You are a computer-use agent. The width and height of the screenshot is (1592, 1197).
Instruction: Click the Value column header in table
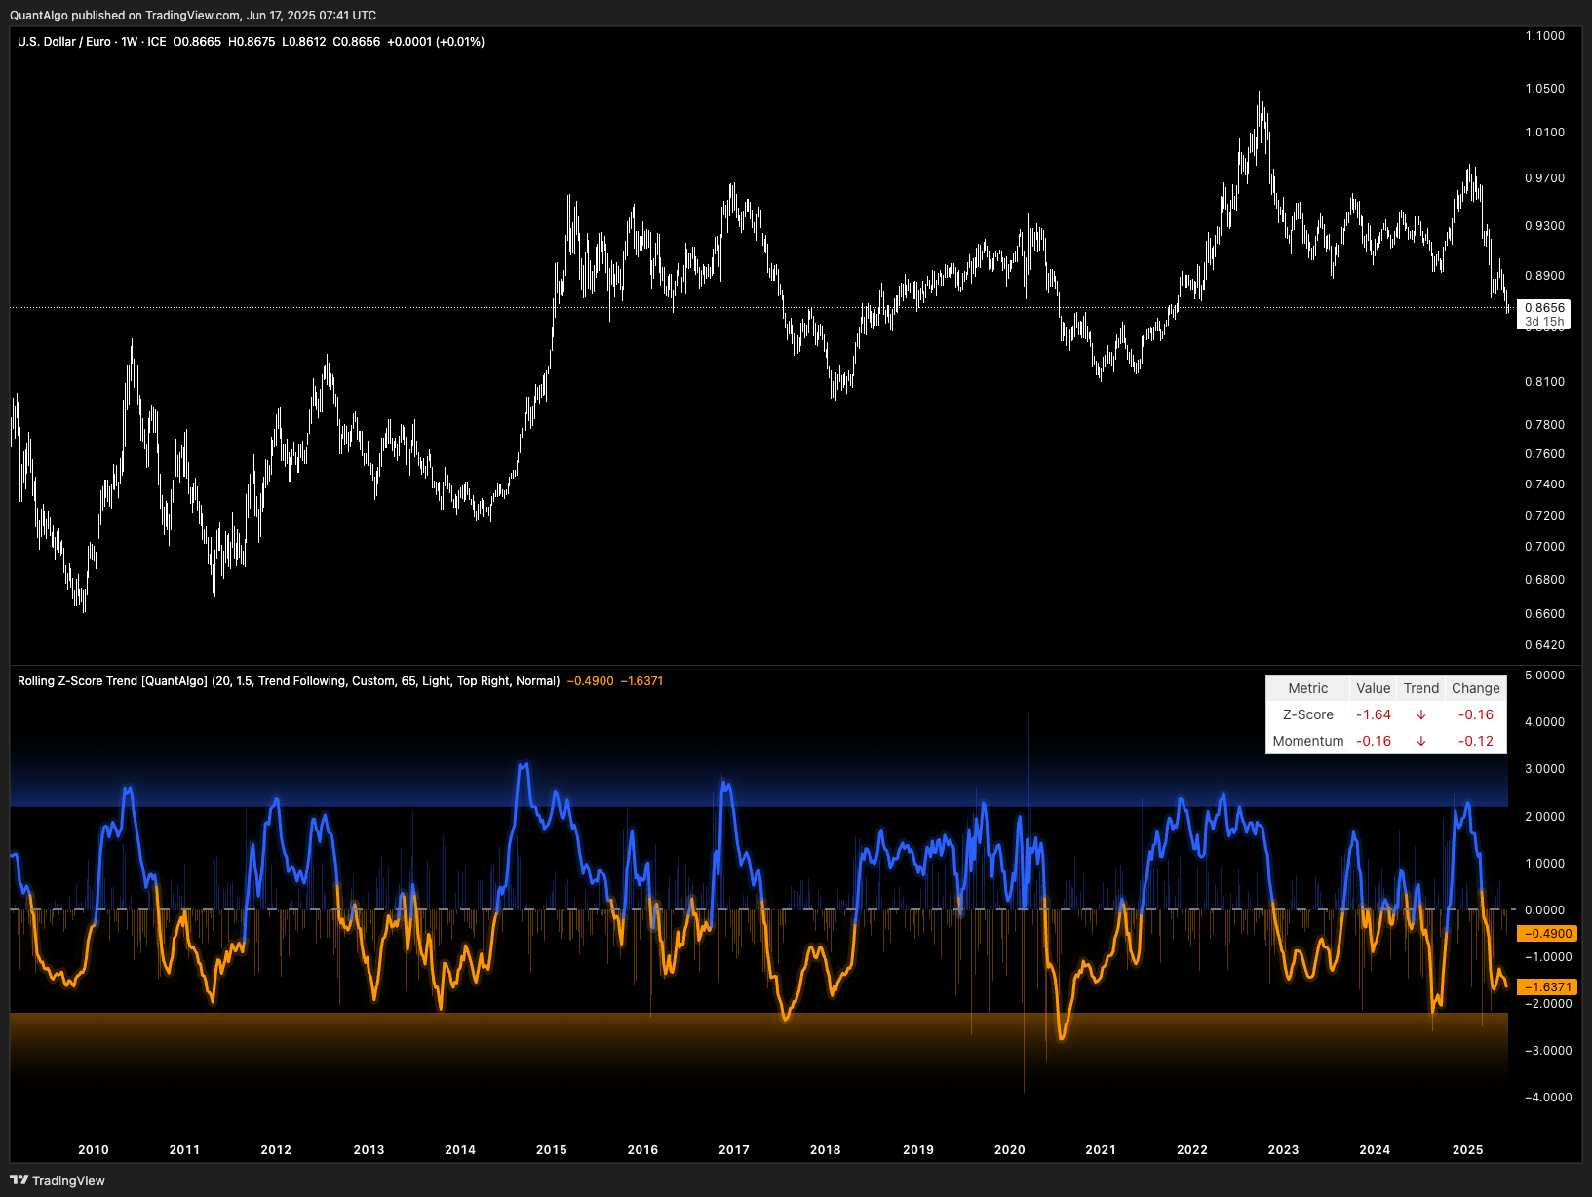[1373, 688]
